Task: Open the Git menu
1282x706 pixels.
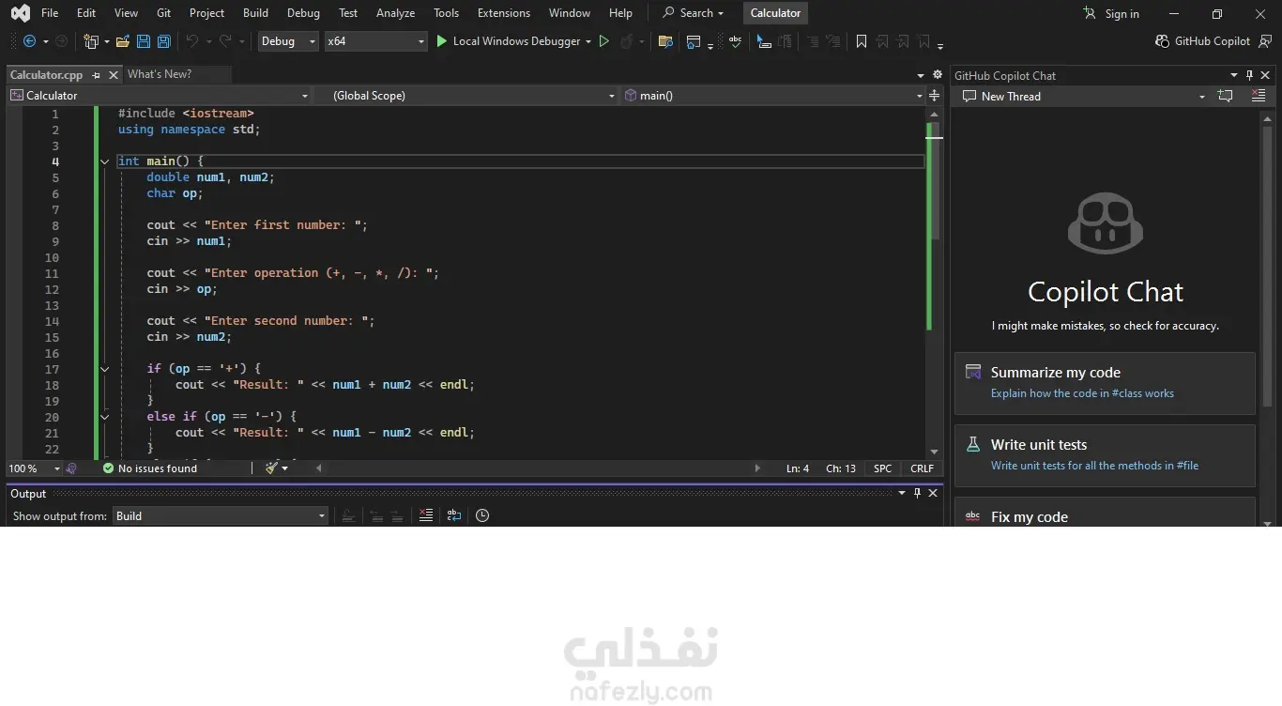Action: click(164, 13)
